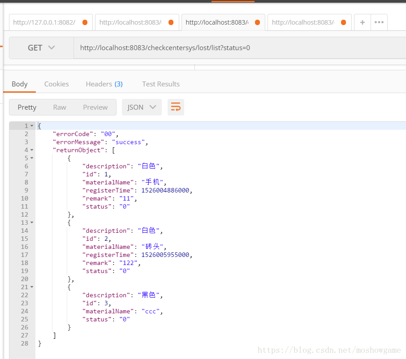Click the "黑色" description value
406x359 pixels.
(x=149, y=295)
